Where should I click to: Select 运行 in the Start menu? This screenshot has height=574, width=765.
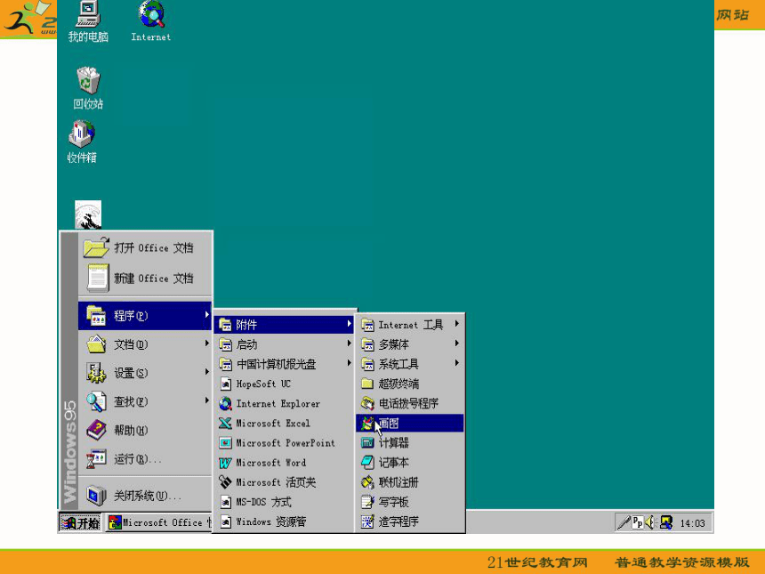pyautogui.click(x=145, y=459)
